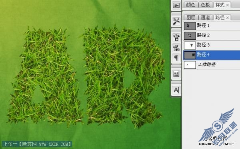Open the Layer Comps panel icon
This screenshot has height=149, width=240.
click(x=176, y=74)
